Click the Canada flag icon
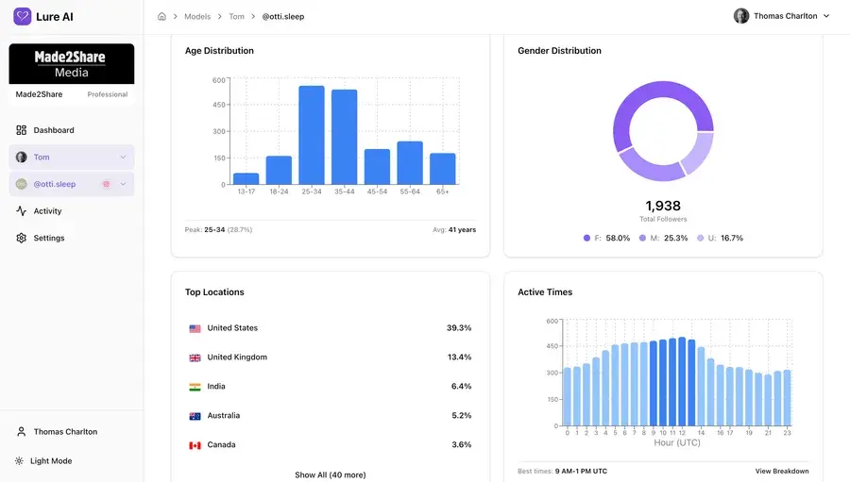Screen dimensions: 850x482 195,445
